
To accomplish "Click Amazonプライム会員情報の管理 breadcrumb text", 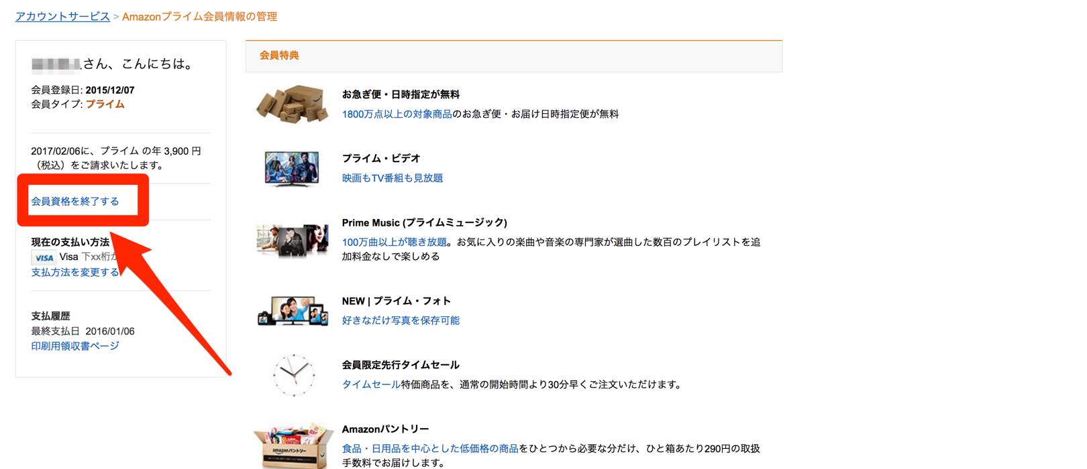I will pyautogui.click(x=200, y=16).
